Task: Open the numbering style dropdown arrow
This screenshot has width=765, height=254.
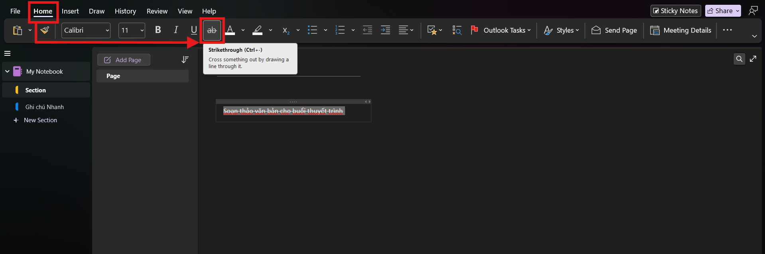Action: (353, 30)
